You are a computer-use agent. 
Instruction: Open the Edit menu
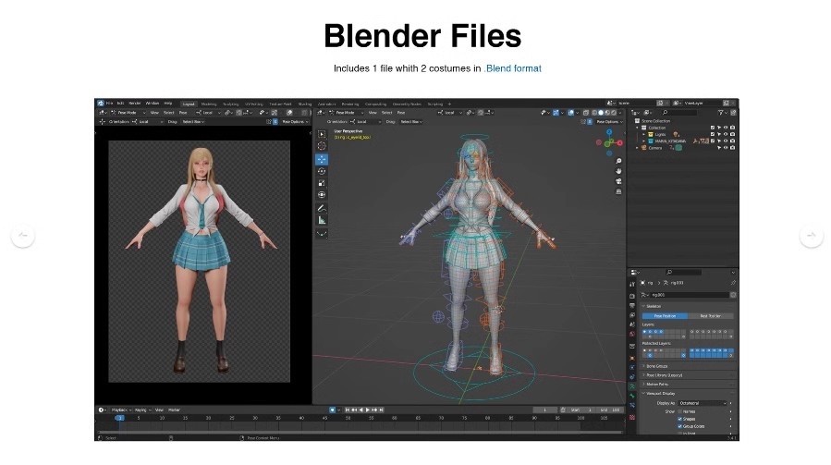click(x=121, y=104)
